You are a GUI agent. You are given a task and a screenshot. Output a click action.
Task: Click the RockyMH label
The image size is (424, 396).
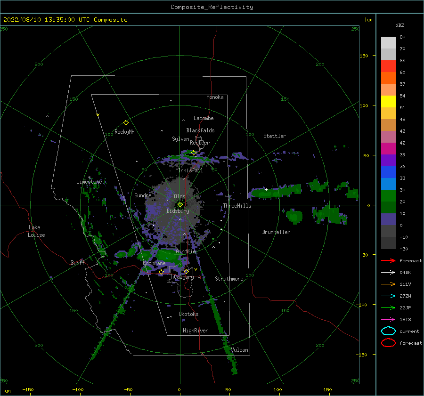[x=124, y=132]
